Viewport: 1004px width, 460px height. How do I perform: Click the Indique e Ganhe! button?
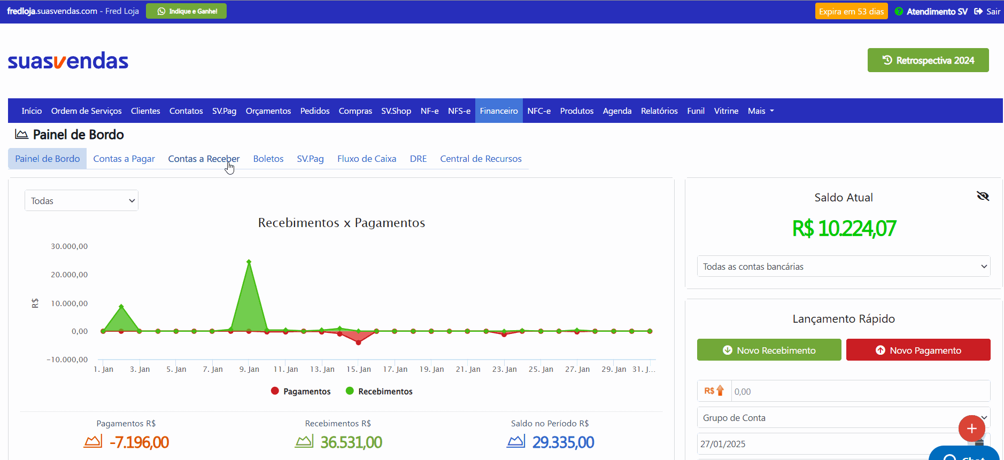[186, 11]
